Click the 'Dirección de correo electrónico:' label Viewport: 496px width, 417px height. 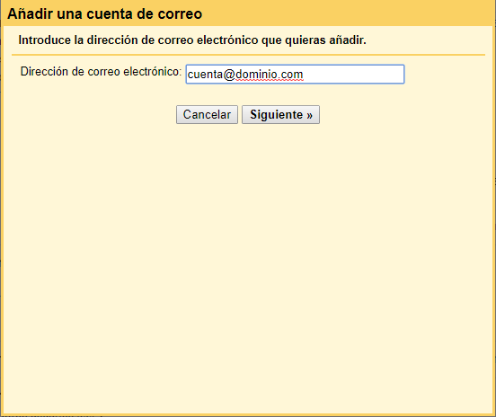tap(101, 72)
